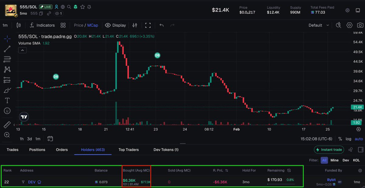Image resolution: width=365 pixels, height=188 pixels.
Task: Switch chart display to MCap
Action: tap(92, 25)
